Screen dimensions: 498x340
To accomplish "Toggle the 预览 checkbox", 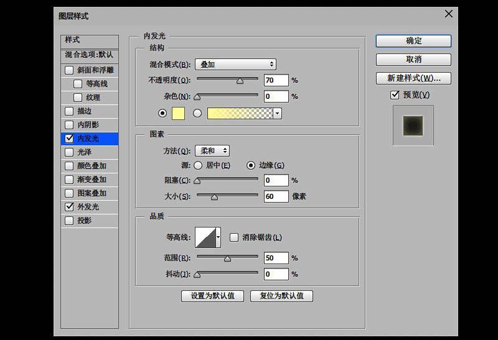I will coord(394,95).
